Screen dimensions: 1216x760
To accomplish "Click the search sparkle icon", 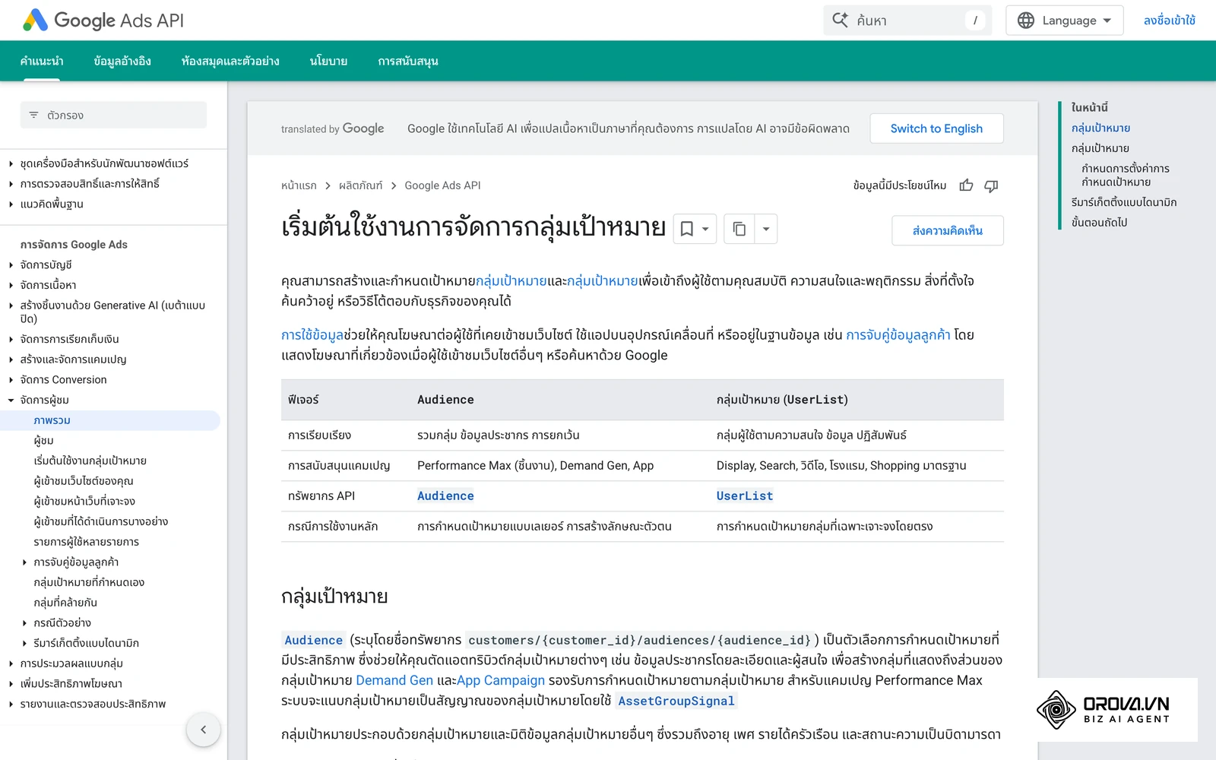I will (840, 21).
